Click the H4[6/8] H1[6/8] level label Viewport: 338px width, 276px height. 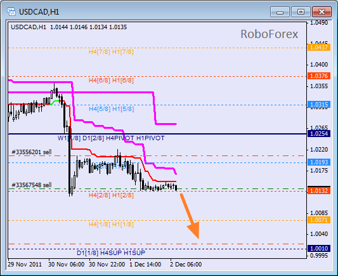pos(111,81)
